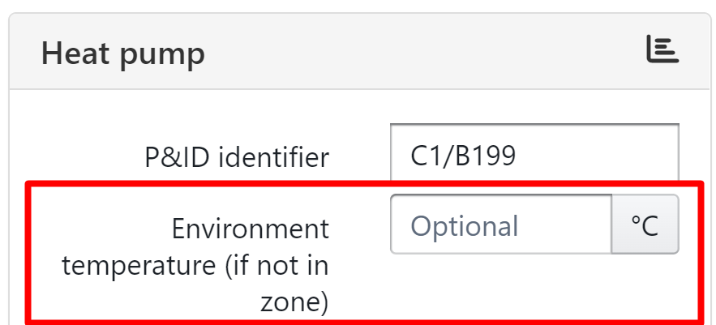Click the bar chart icon in Heat pump header
The height and width of the screenshot is (325, 716).
click(x=662, y=50)
